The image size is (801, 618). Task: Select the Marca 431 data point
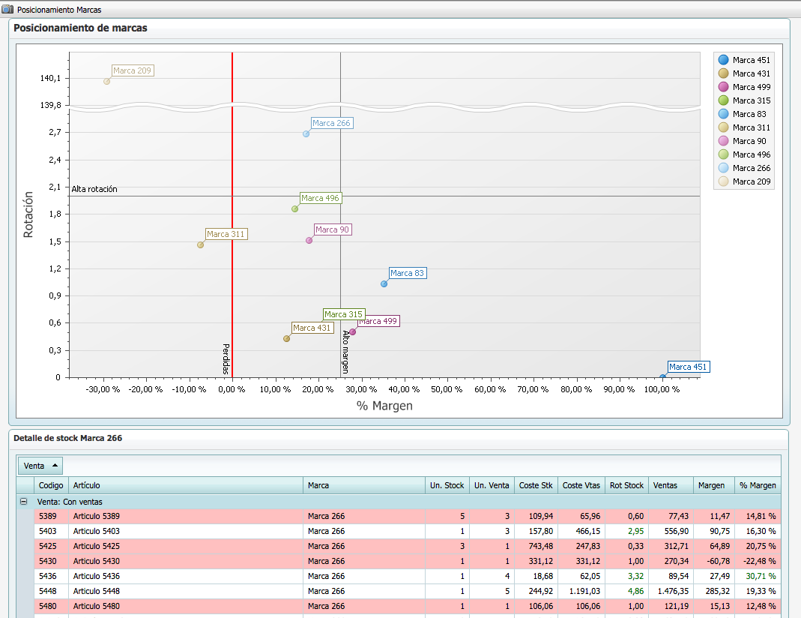click(x=286, y=339)
